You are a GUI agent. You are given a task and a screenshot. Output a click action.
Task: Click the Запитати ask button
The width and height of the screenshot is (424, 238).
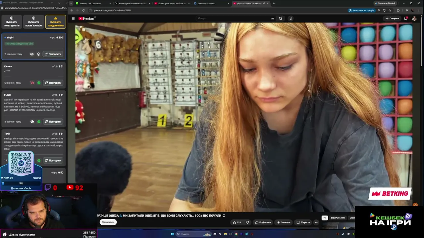click(284, 222)
